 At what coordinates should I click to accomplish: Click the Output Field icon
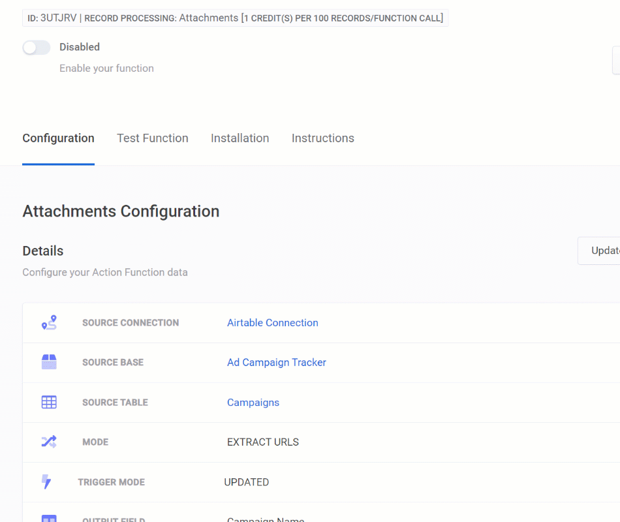(49, 518)
